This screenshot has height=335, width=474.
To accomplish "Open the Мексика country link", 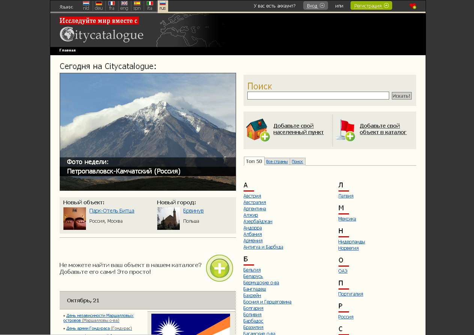I will point(347,219).
